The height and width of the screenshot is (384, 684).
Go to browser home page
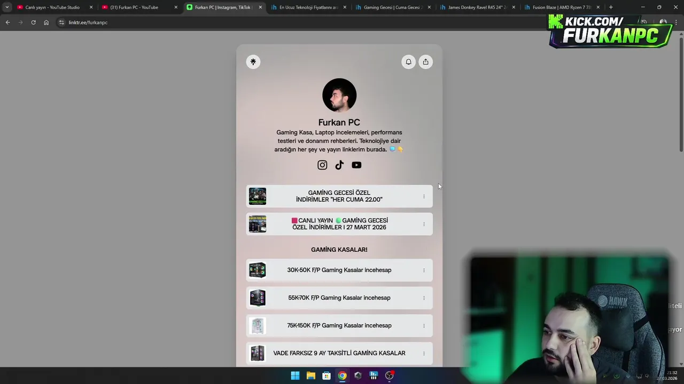click(x=46, y=22)
